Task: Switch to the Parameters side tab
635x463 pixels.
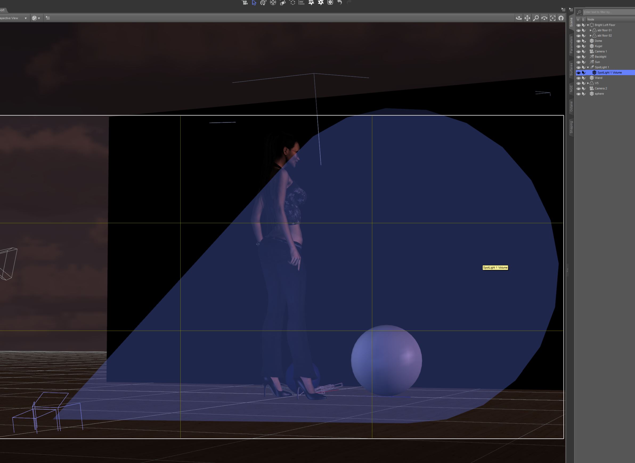Action: (x=571, y=45)
